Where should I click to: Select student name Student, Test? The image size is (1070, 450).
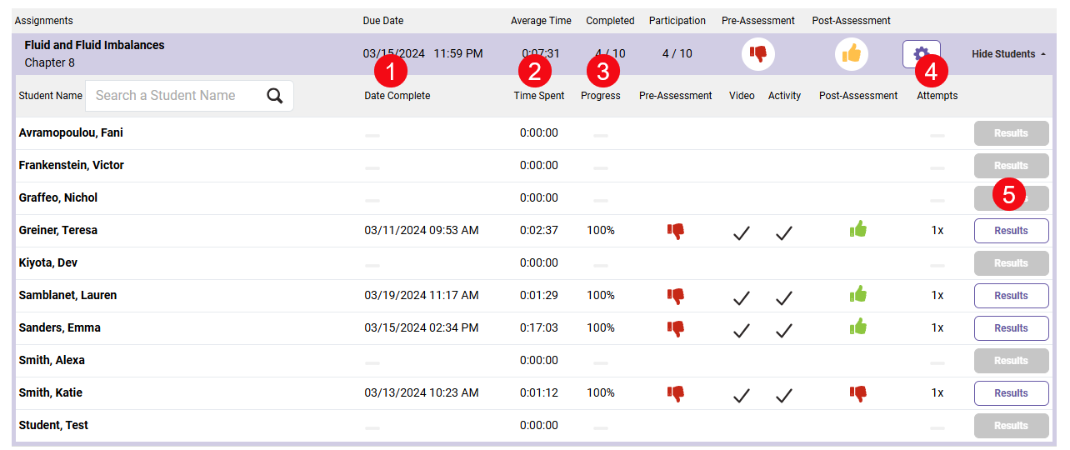coord(53,426)
